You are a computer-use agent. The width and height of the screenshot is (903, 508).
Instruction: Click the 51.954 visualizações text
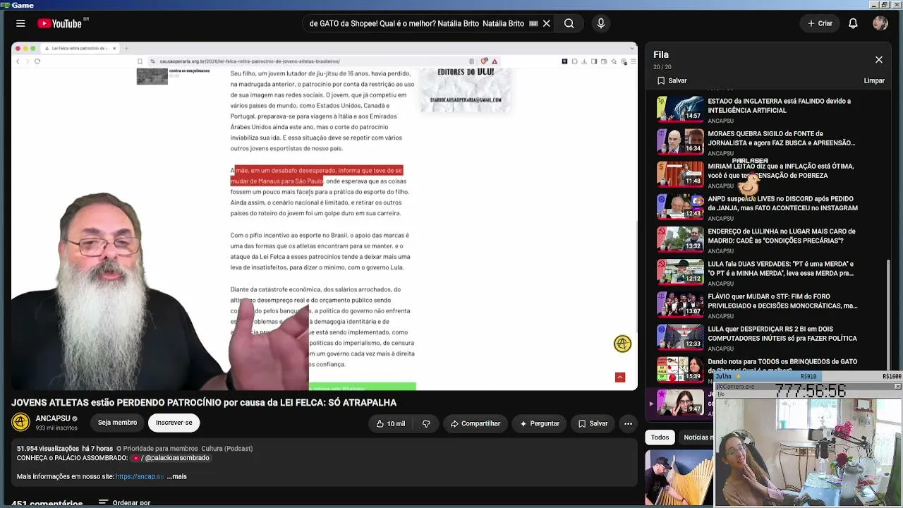[48, 449]
